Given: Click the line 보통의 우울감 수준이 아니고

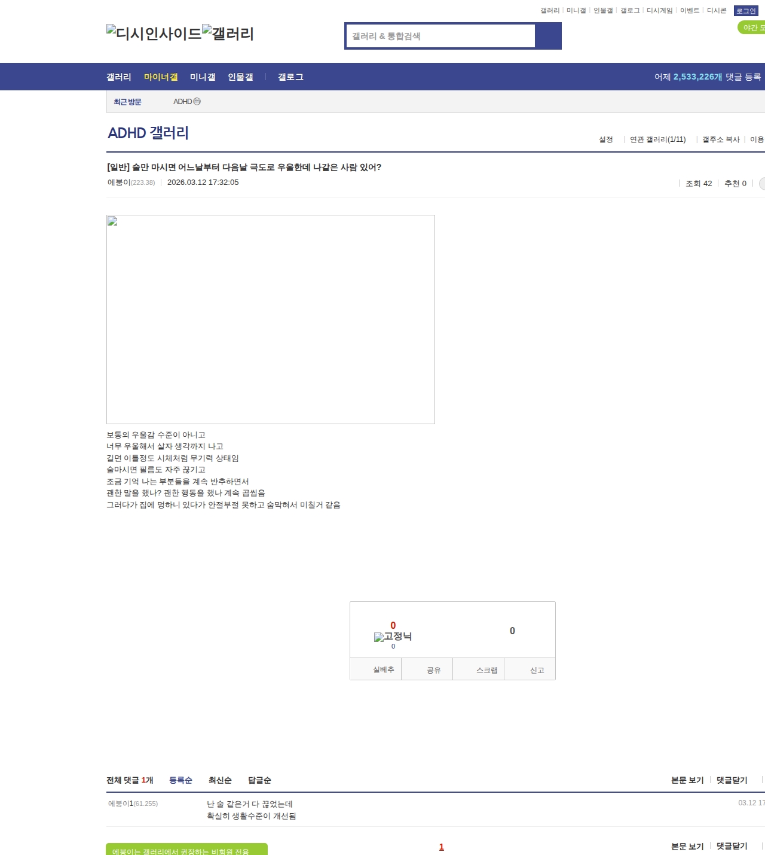Looking at the screenshot, I should click(156, 435).
